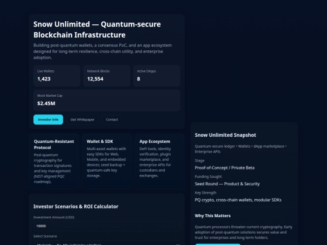
Task: Open the Select Scenario dropdown
Action: tap(107, 243)
